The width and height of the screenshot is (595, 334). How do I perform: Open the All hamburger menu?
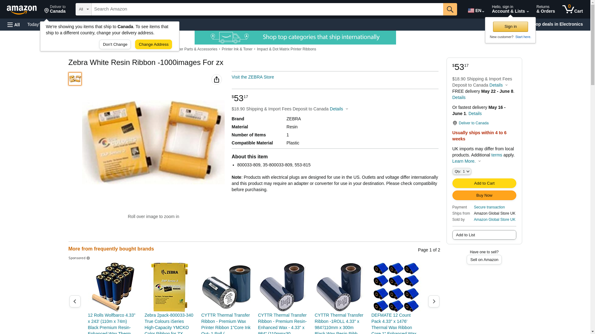(x=14, y=24)
